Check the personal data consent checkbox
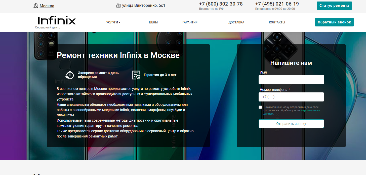The height and width of the screenshot is (175, 366). click(260, 107)
